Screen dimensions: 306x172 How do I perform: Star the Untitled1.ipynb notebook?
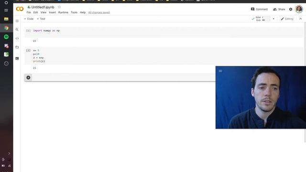pos(59,7)
